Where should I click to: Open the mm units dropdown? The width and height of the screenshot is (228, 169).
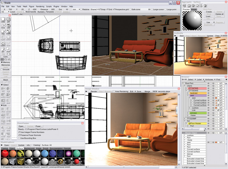[76, 9]
